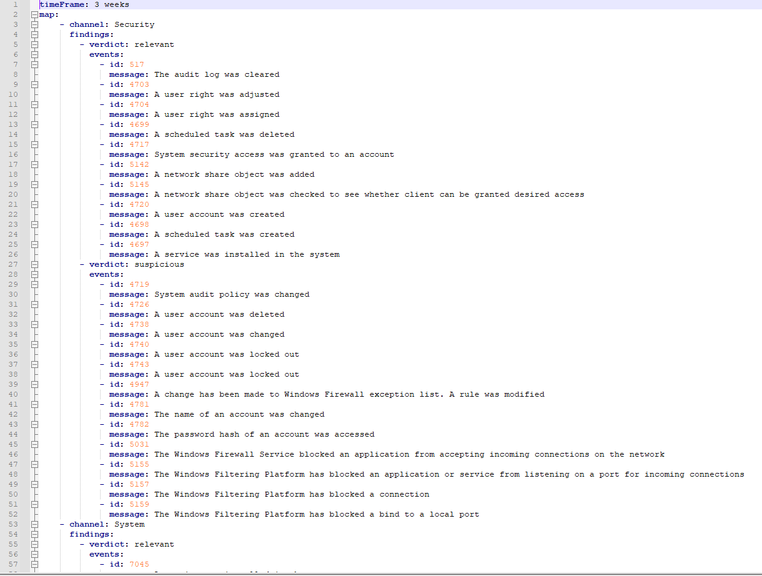Click the 'password hash of an account' message
The height and width of the screenshot is (576, 762).
click(264, 434)
